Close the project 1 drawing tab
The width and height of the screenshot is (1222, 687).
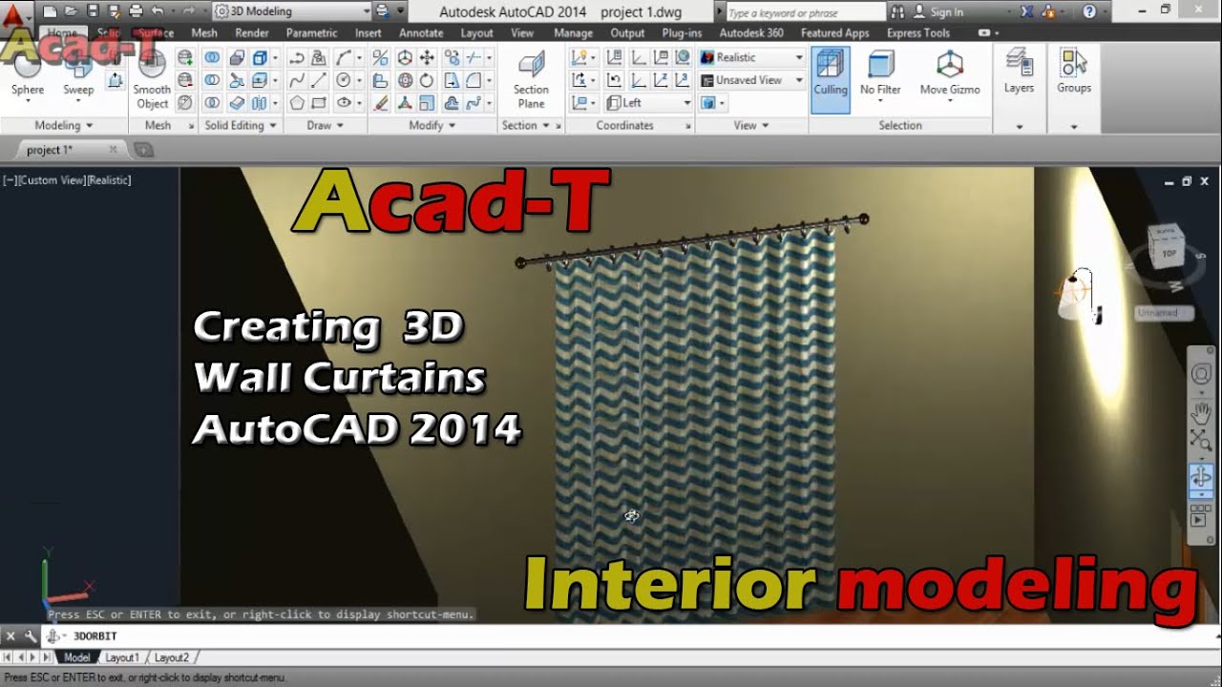113,150
